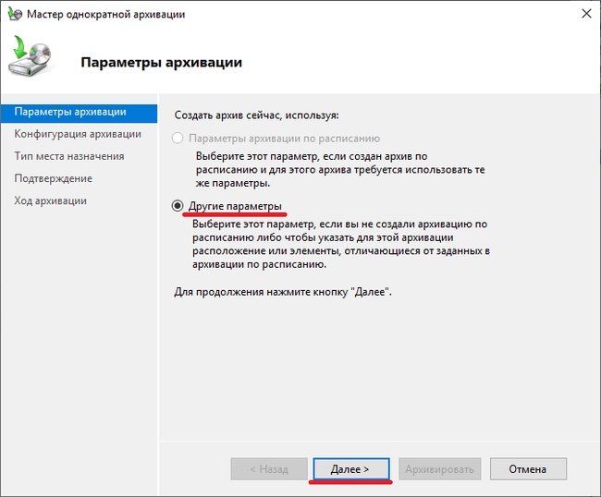Open the "Подтверждение" sidebar step

tap(54, 178)
